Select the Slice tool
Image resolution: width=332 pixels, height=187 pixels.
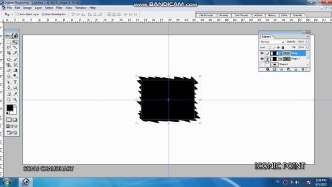(x=15, y=53)
